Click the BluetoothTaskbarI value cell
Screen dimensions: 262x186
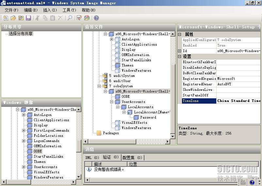click(238, 62)
